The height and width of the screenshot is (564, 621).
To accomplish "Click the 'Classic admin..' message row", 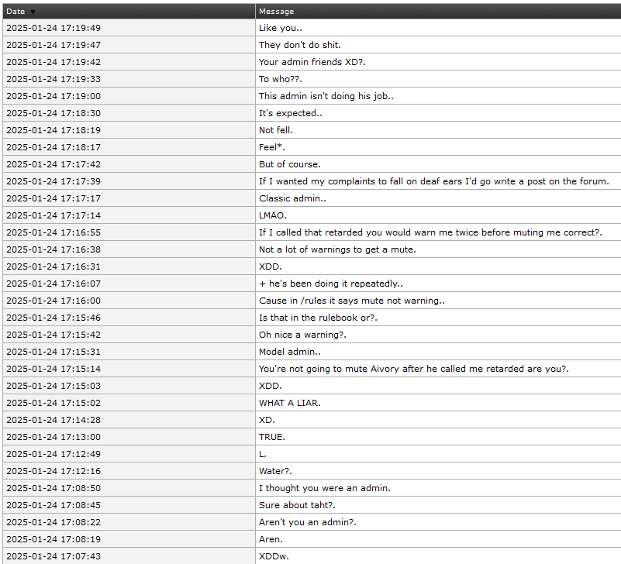I will pyautogui.click(x=312, y=198).
